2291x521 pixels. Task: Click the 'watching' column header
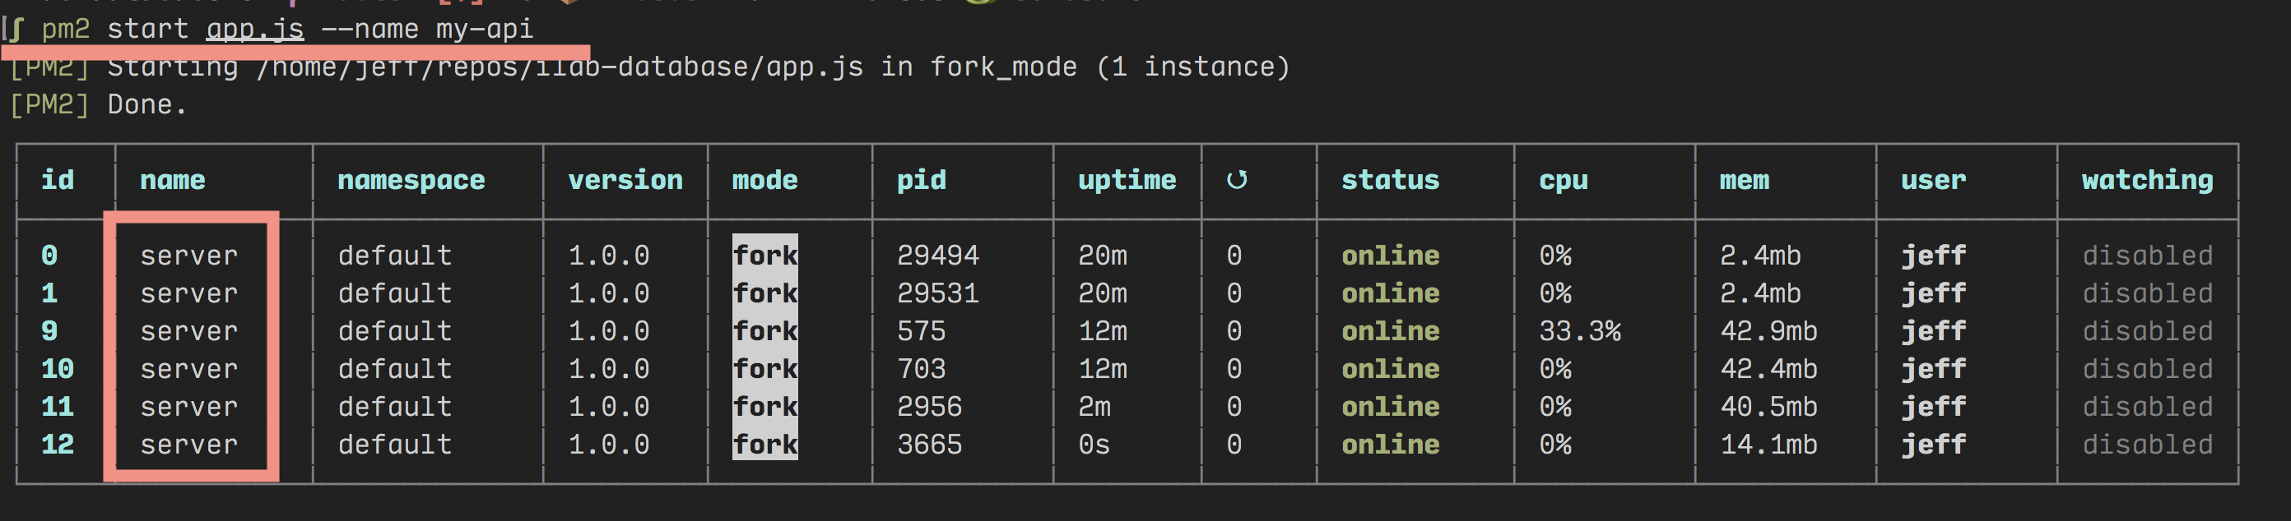coord(2147,181)
